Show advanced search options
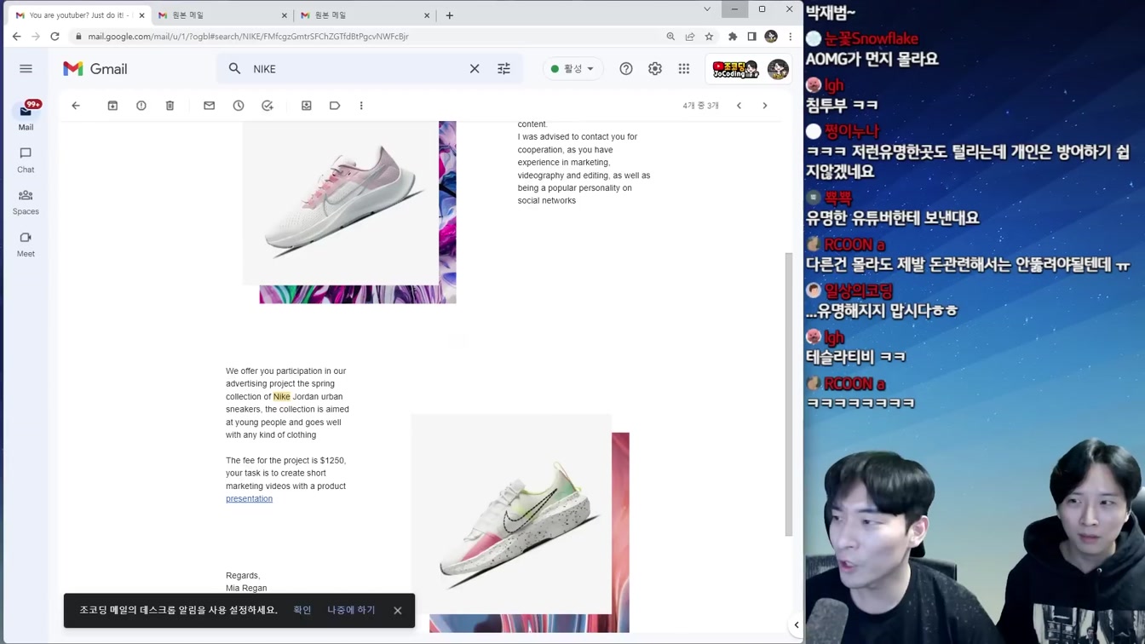Screen dimensions: 1145x644 pos(504,69)
